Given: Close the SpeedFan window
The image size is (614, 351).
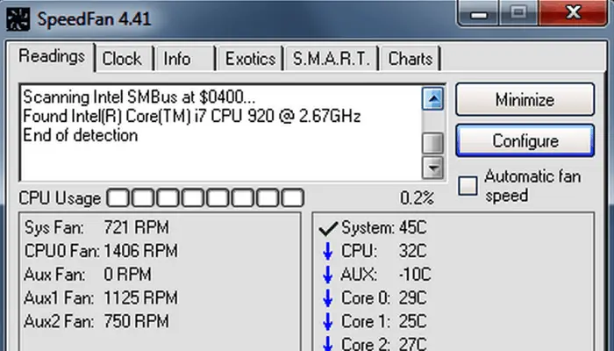Looking at the screenshot, I should pyautogui.click(x=573, y=13).
